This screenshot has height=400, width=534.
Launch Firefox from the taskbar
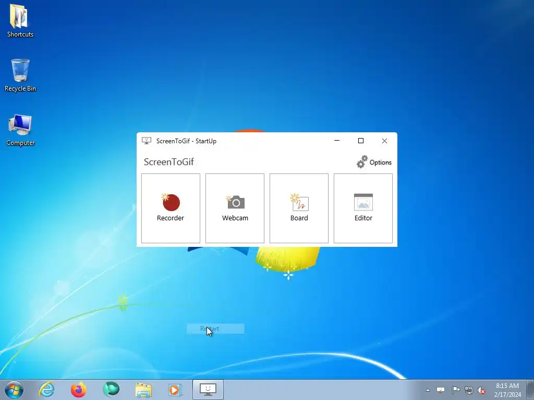click(79, 390)
